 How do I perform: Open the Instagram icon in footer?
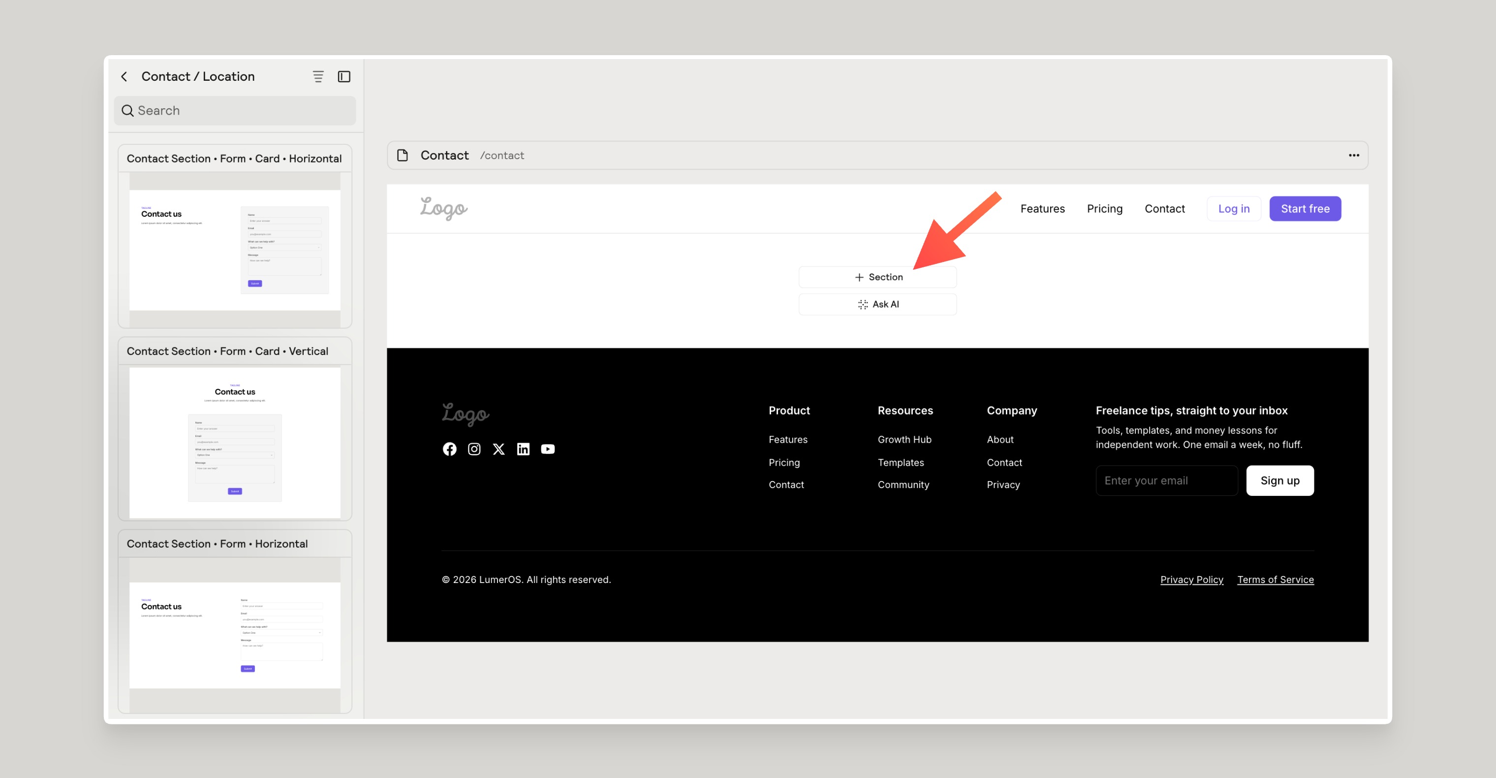pos(474,449)
